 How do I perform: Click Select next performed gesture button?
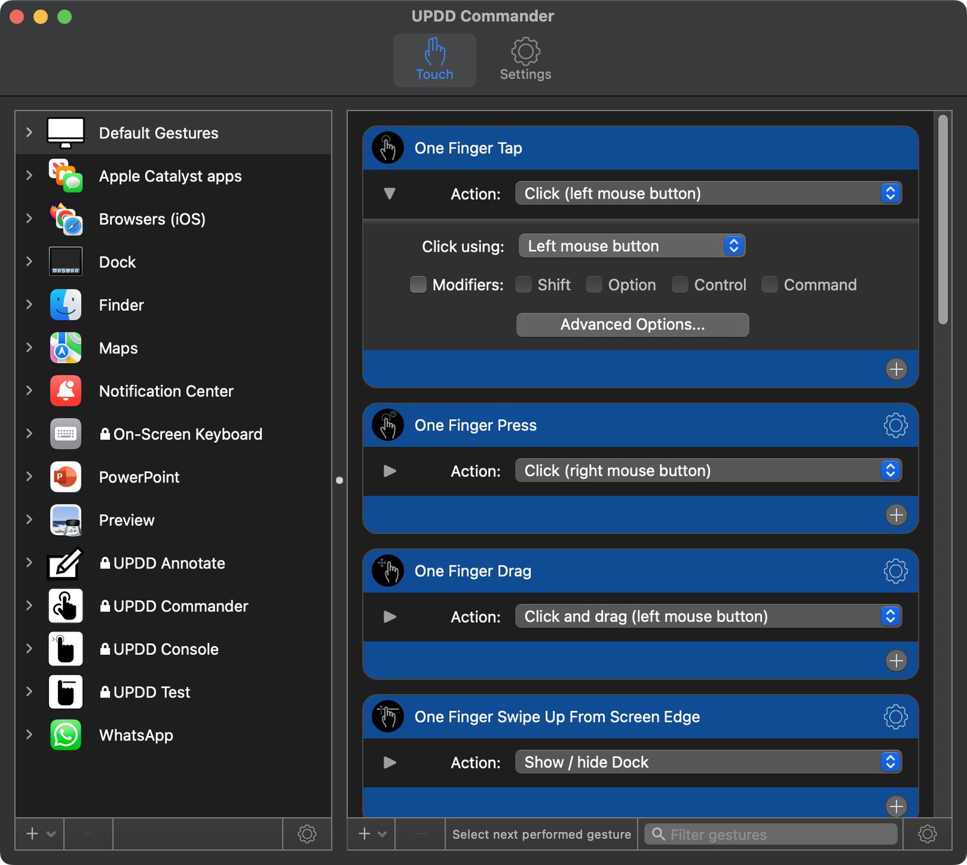tap(541, 834)
